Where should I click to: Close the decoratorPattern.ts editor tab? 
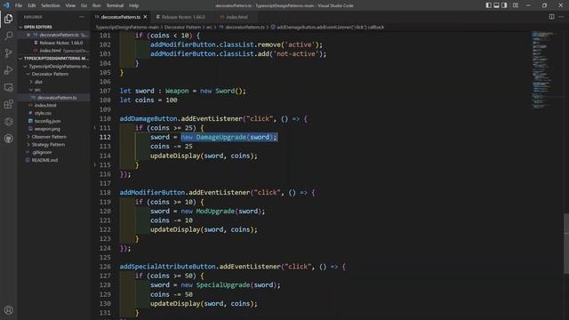(145, 17)
